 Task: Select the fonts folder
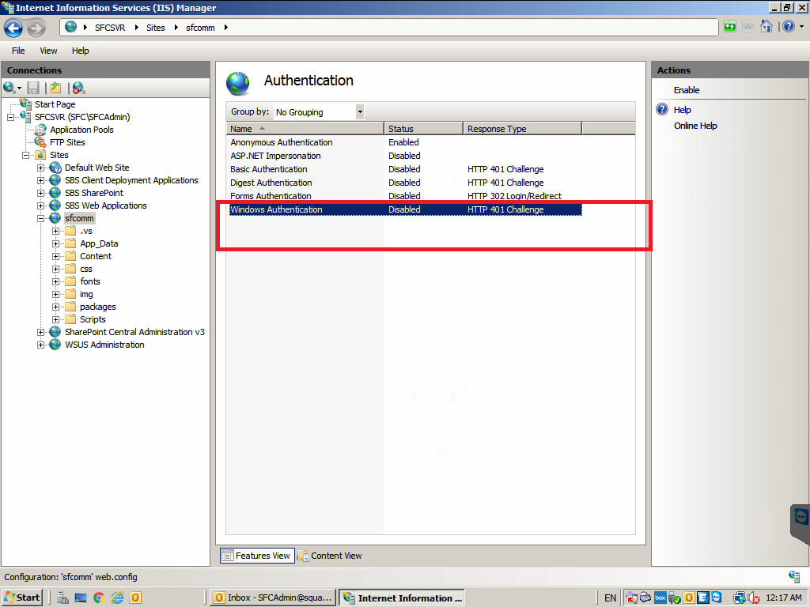point(90,281)
